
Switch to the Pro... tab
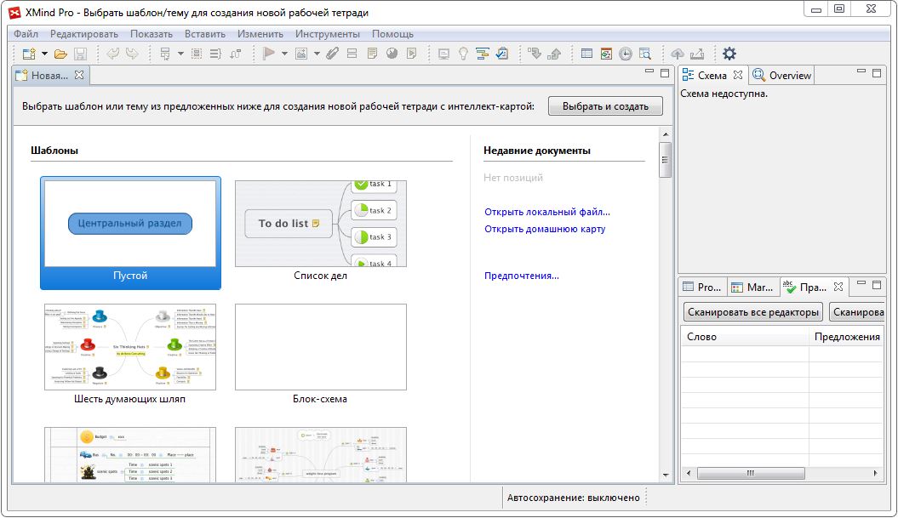click(x=702, y=287)
